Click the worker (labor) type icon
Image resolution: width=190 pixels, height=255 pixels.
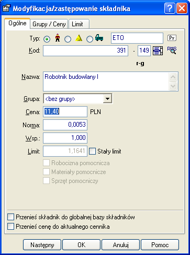pos(58,38)
